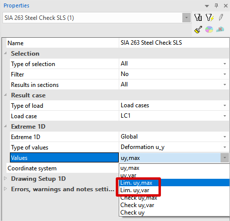The width and height of the screenshot is (230, 221).
Task: Open the Type of selection dropdown
Action: click(x=225, y=64)
